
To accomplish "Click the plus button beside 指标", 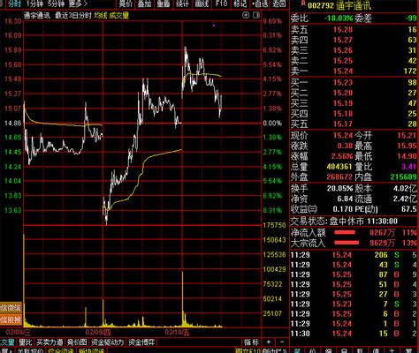I will [268, 342].
